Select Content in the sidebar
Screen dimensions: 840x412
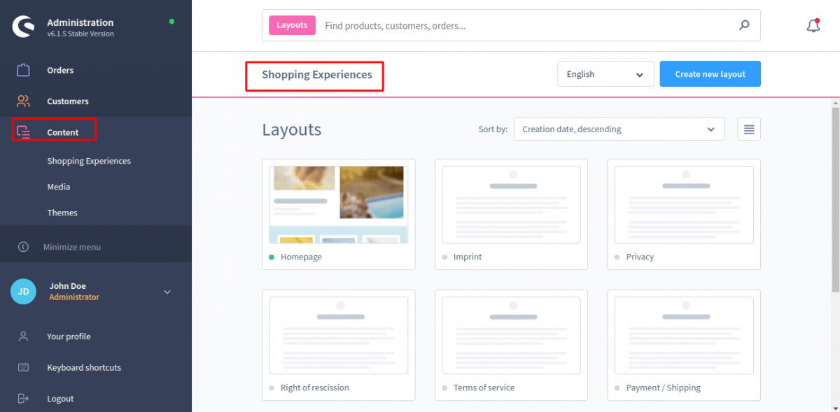(63, 132)
